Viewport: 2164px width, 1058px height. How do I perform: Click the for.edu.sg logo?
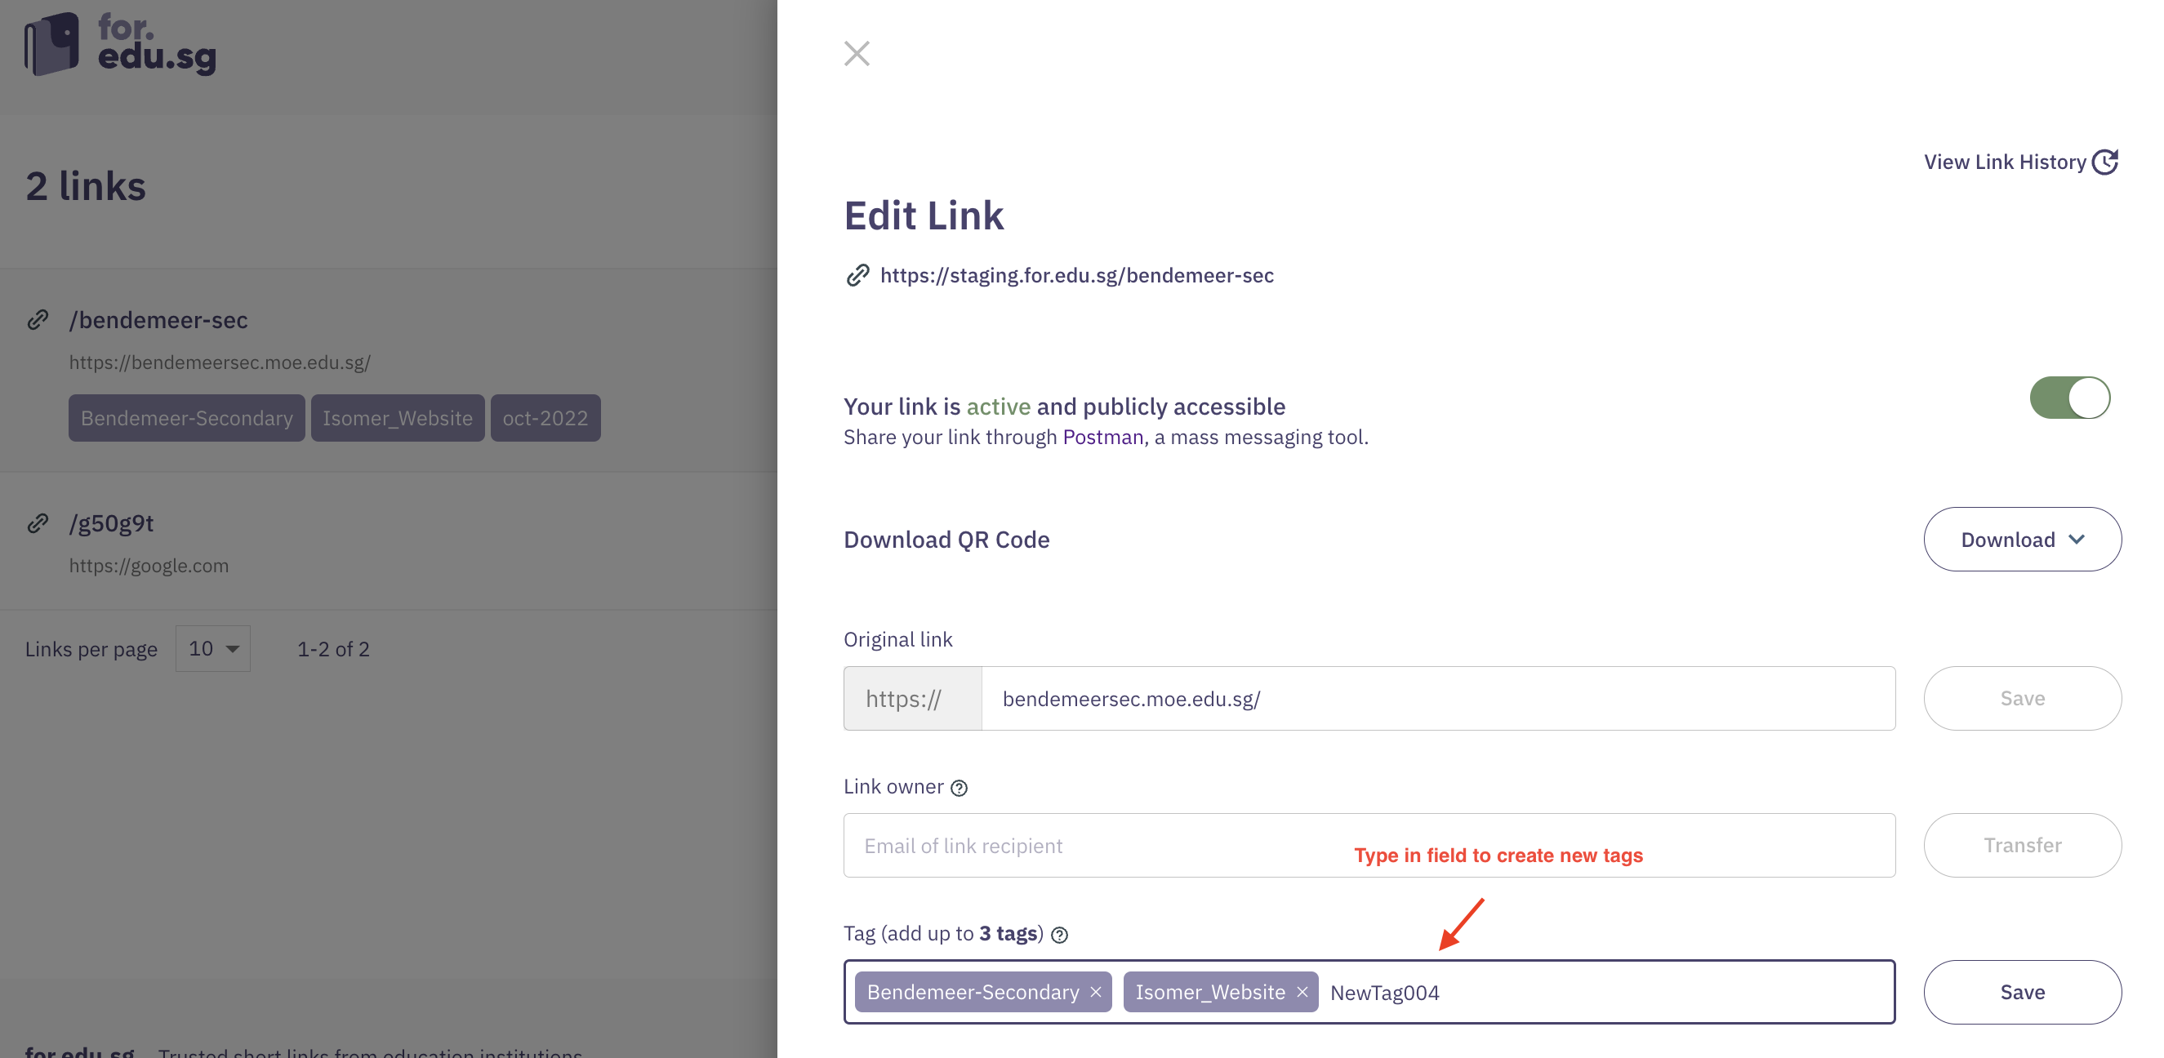120,43
